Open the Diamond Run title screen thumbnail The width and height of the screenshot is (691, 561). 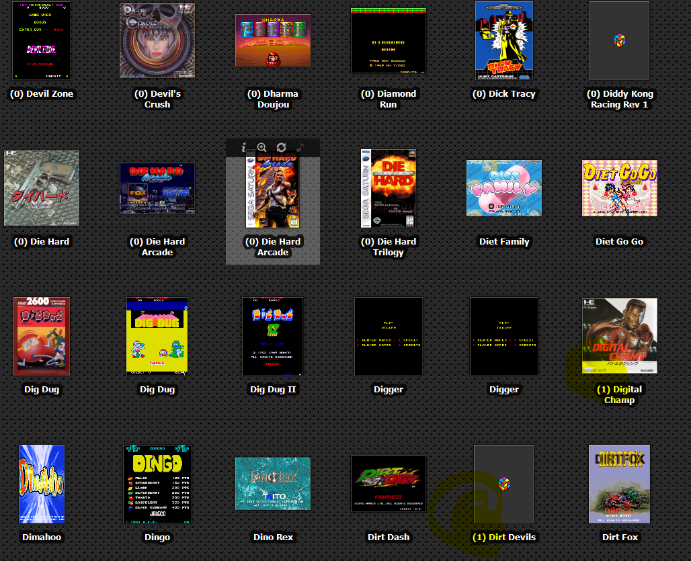click(389, 40)
